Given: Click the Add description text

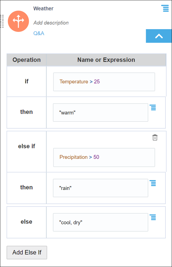Looking at the screenshot, I should (51, 23).
